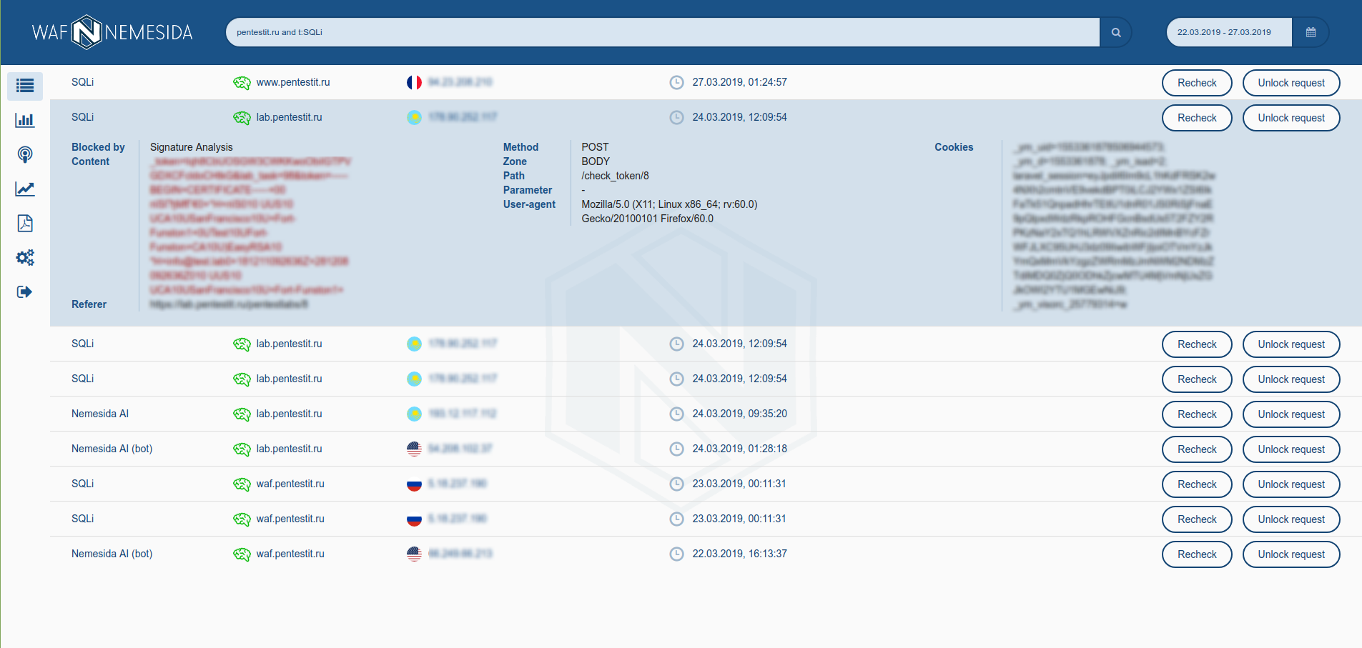Click the magnifier search button

[1115, 32]
